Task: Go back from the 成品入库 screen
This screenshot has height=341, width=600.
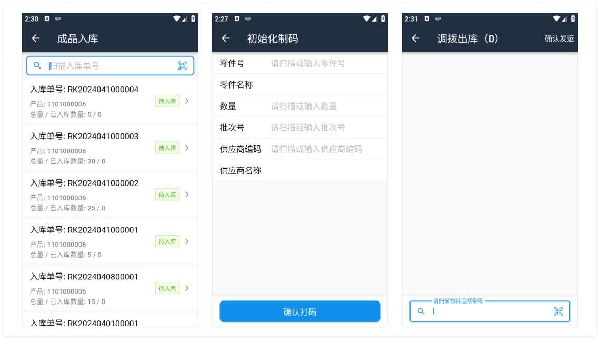Action: pyautogui.click(x=36, y=38)
